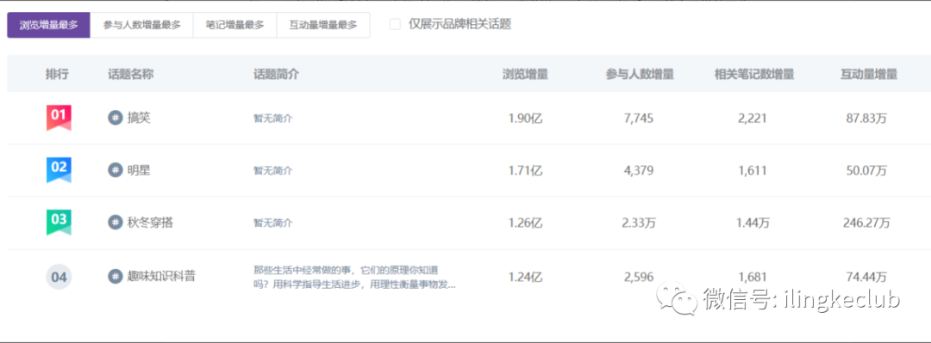
Task: Click 暂无简介 in the 秋冬穿搭 row
Action: [273, 223]
